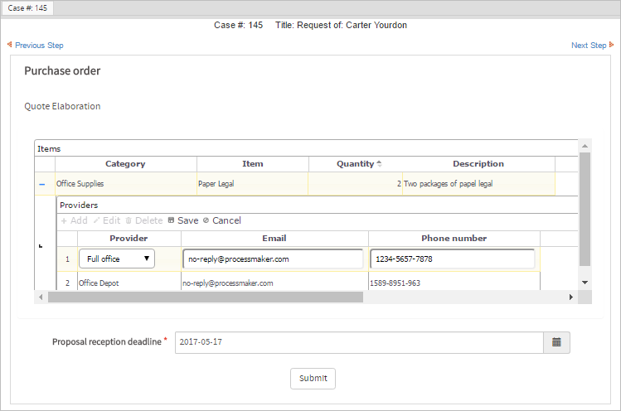Image resolution: width=621 pixels, height=411 pixels.
Task: Switch to the Case #: 145 tab
Action: point(27,7)
